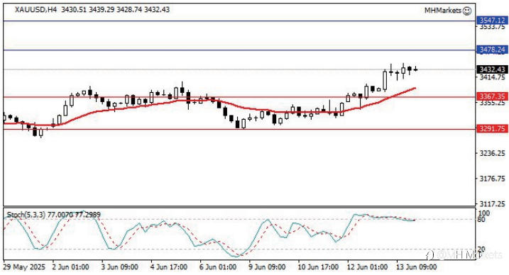Click the 4 Jun 17:00 time label
Screen dimensions: 509x275
pyautogui.click(x=169, y=267)
